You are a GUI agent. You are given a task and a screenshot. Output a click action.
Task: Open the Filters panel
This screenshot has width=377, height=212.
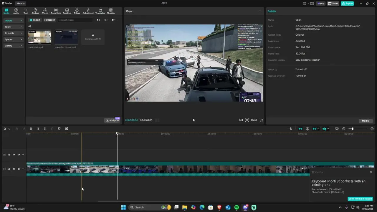click(x=77, y=11)
